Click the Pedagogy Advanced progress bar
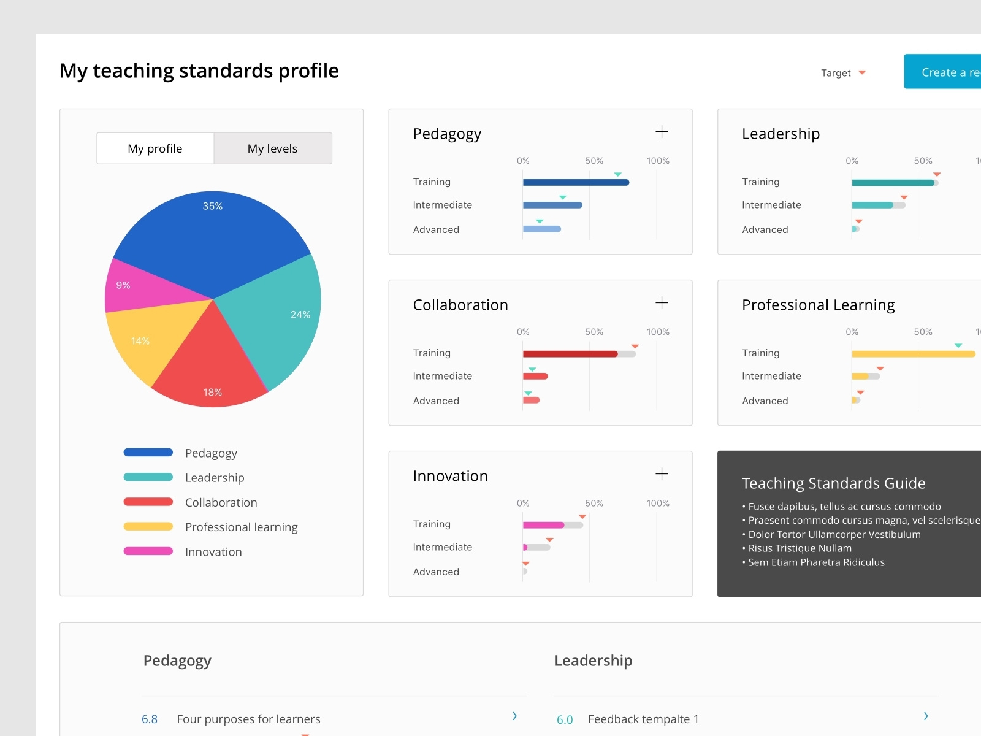This screenshot has width=981, height=736. click(x=541, y=229)
